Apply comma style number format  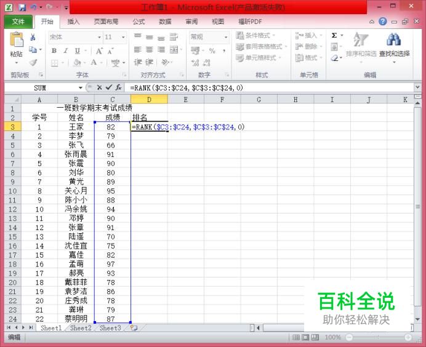(x=224, y=50)
